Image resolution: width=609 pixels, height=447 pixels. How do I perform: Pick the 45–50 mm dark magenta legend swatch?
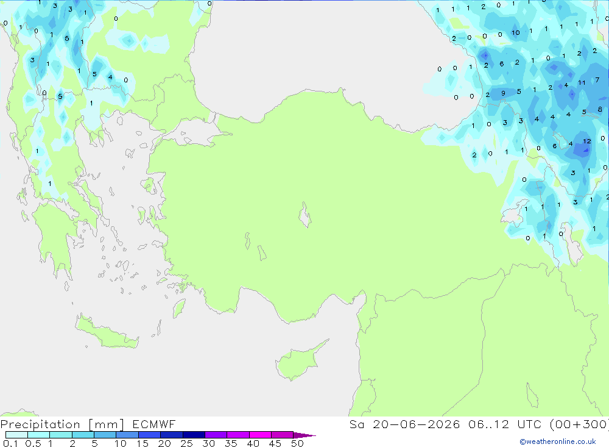282,435
